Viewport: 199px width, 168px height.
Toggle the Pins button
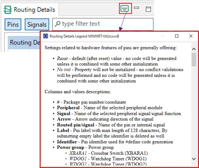13,24
